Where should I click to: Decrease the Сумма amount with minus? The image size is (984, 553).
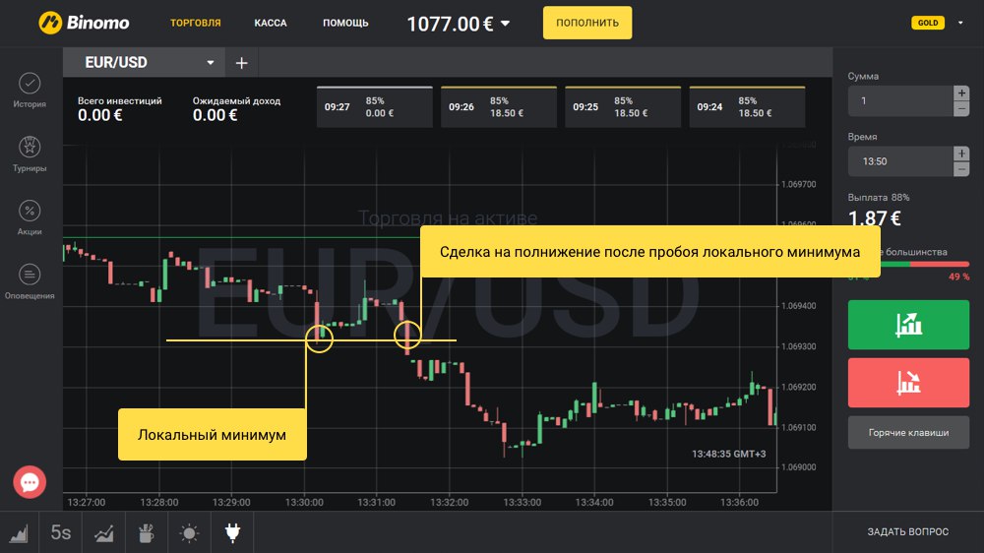(x=960, y=108)
